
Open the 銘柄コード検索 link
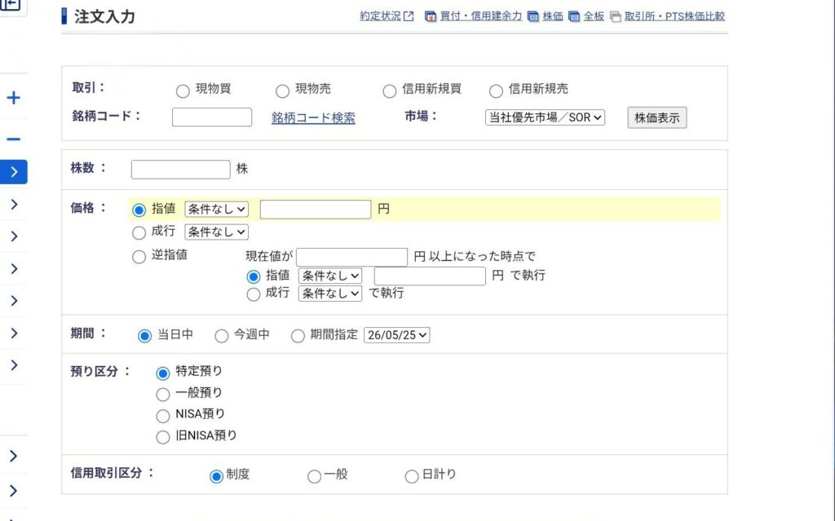click(x=313, y=117)
